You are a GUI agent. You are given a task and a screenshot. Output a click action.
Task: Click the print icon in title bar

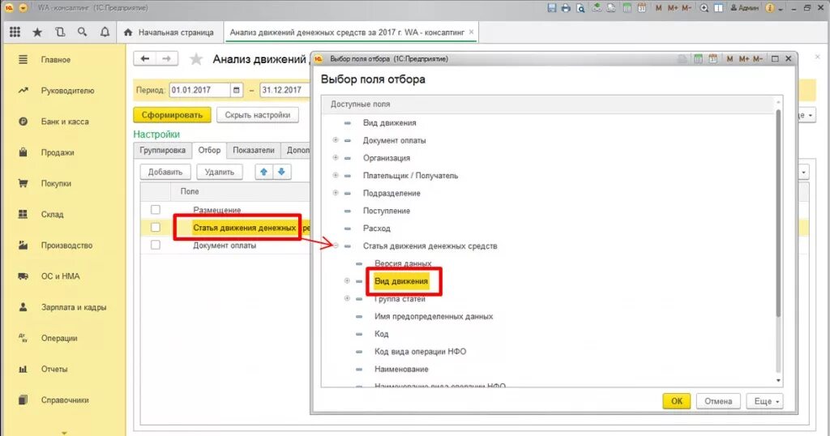pyautogui.click(x=566, y=8)
